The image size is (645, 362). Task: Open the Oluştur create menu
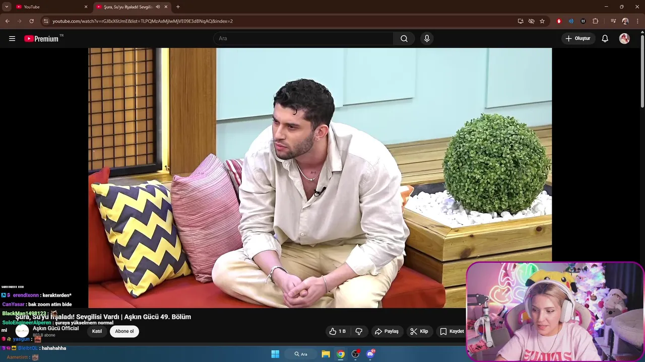[x=578, y=39]
